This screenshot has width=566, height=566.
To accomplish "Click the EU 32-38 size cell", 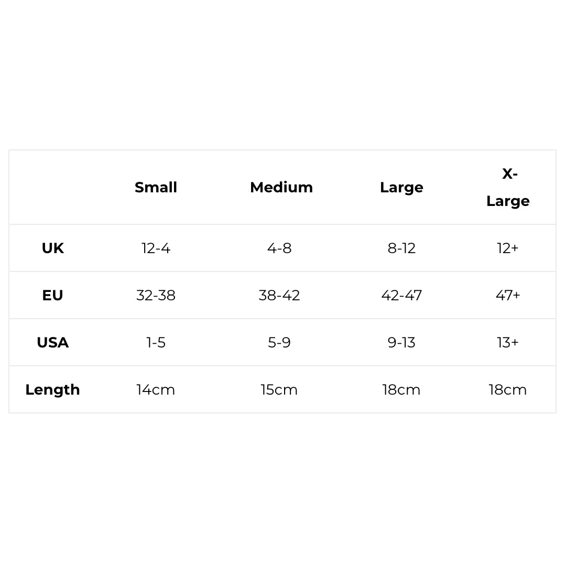I will click(156, 295).
